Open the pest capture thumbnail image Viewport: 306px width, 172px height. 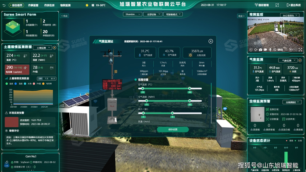tap(258, 115)
